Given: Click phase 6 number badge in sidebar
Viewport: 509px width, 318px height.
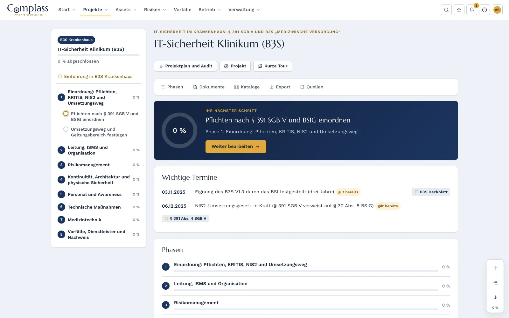Looking at the screenshot, I should coord(61,207).
